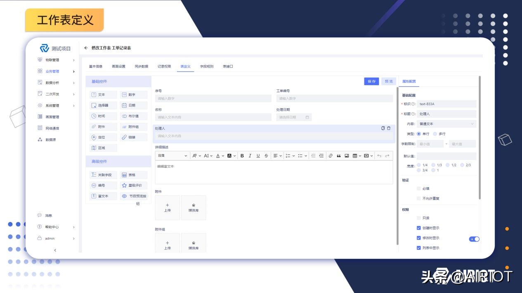Set width to 2/3
This screenshot has height=293, width=522.
pos(462,165)
